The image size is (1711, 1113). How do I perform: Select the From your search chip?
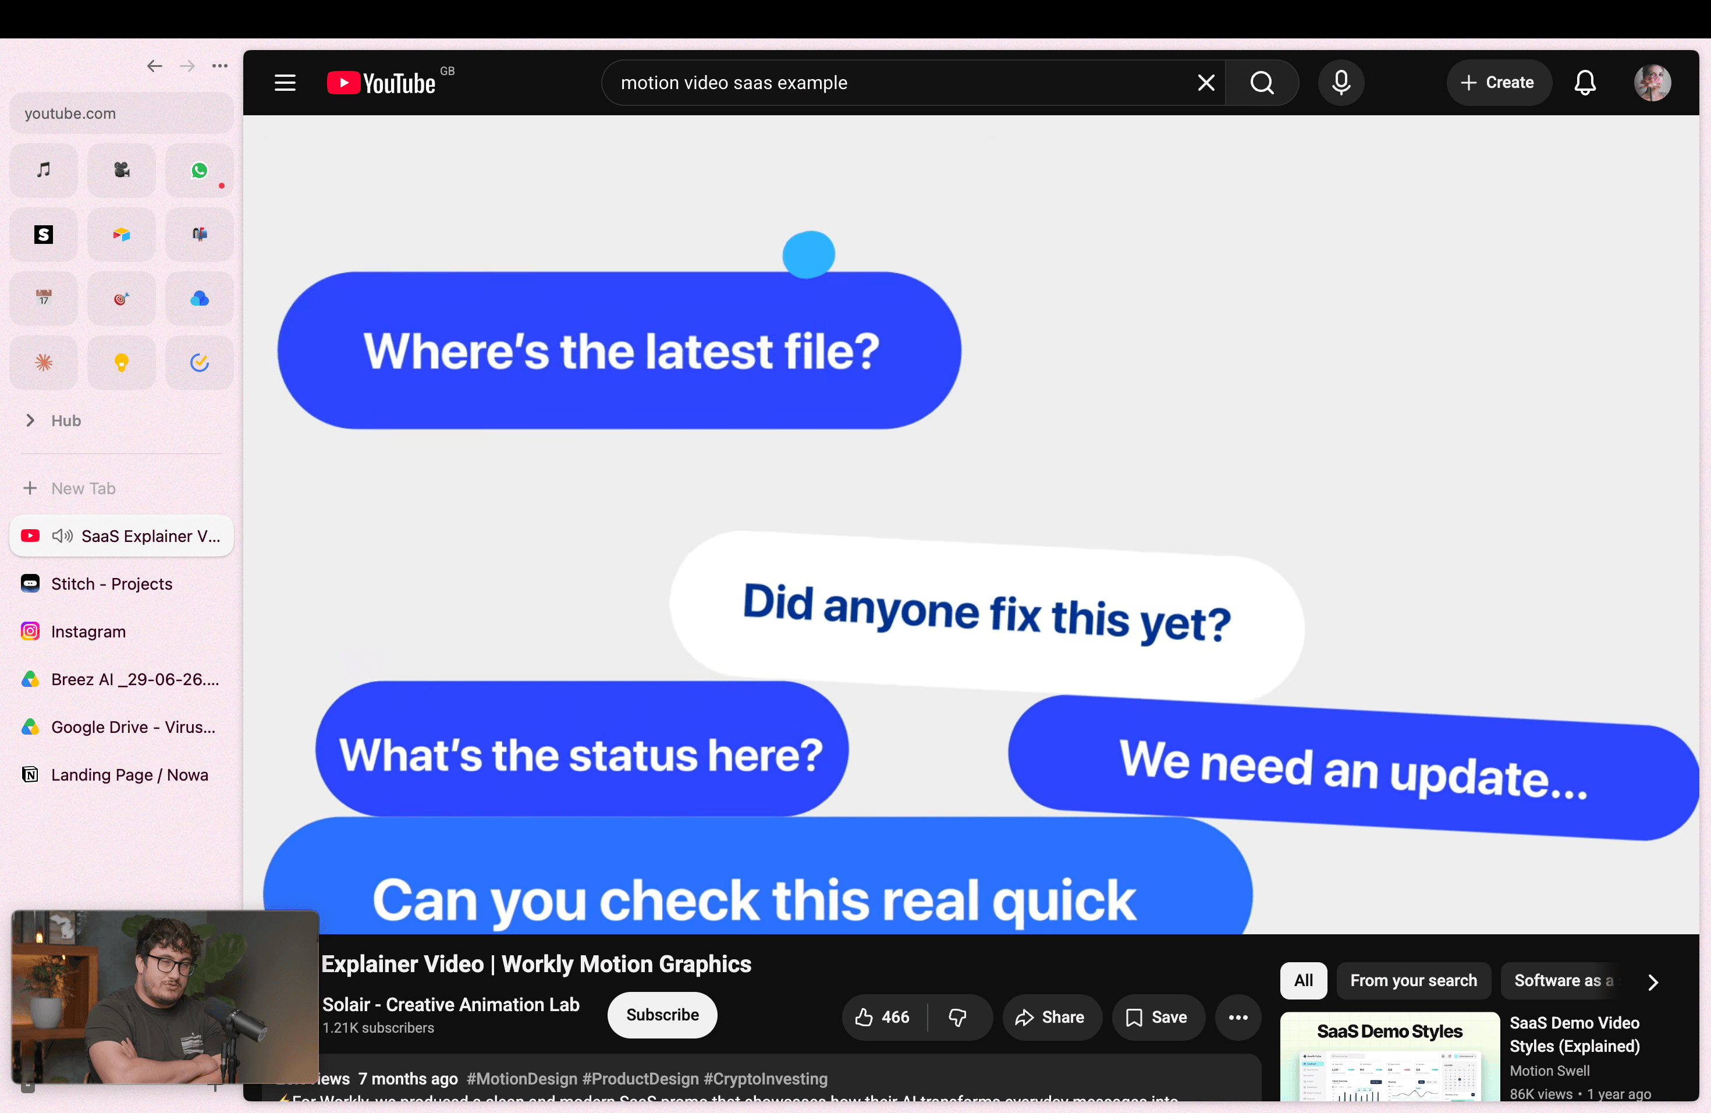point(1414,980)
